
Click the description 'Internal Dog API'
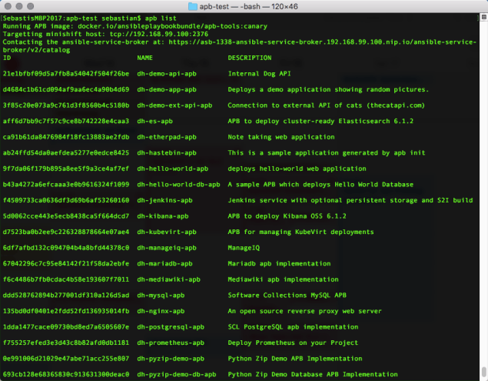(x=259, y=74)
